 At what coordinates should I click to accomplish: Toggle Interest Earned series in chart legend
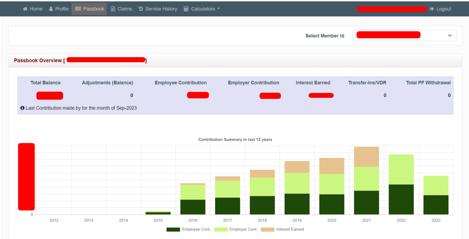click(x=290, y=229)
